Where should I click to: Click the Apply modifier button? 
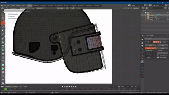click(x=151, y=45)
